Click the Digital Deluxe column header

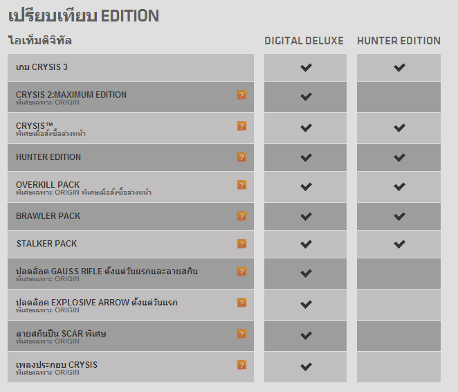tap(304, 41)
